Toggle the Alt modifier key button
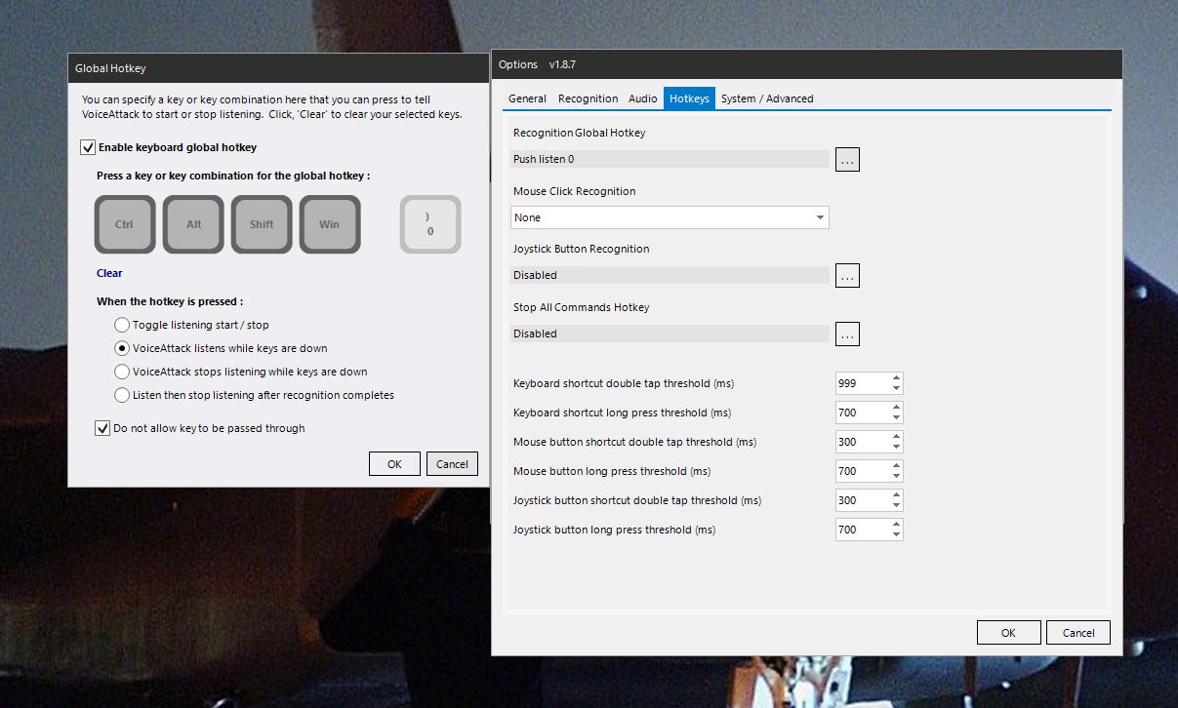Viewport: 1178px width, 708px height. 193,224
